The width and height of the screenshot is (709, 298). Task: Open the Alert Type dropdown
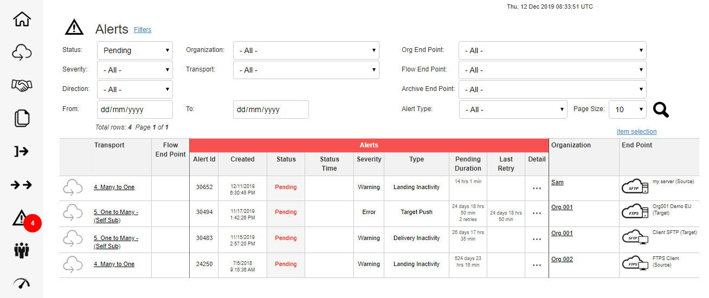click(x=513, y=109)
